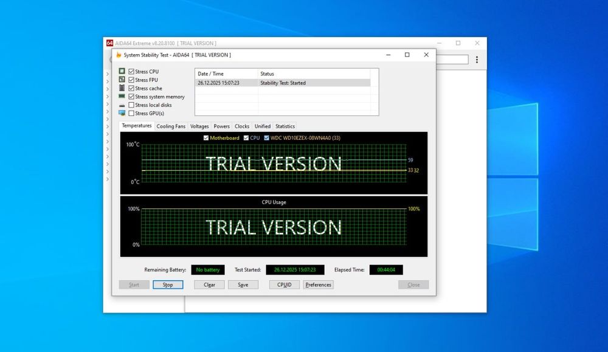Open the CPUID panel

[284, 285]
